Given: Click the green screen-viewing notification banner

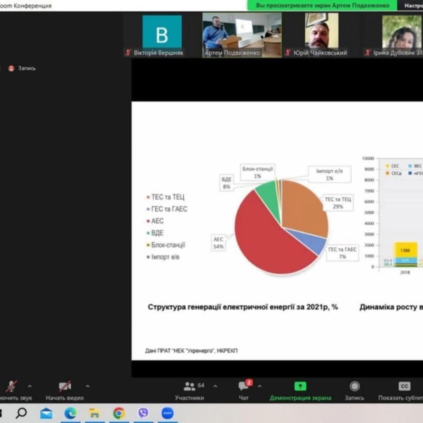Looking at the screenshot, I should [322, 5].
